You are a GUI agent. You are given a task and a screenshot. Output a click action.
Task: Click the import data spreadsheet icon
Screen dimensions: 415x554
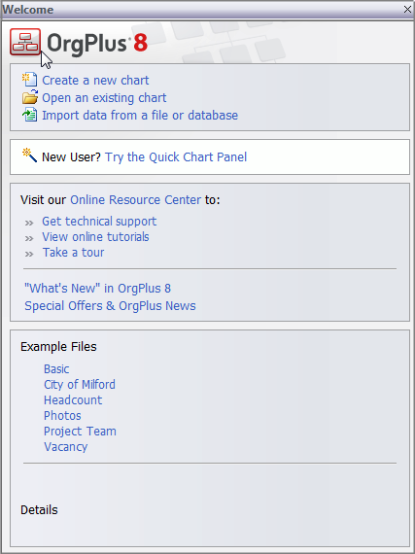tap(30, 115)
